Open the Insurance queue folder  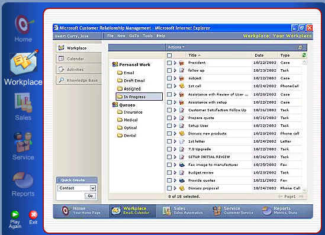coord(130,112)
